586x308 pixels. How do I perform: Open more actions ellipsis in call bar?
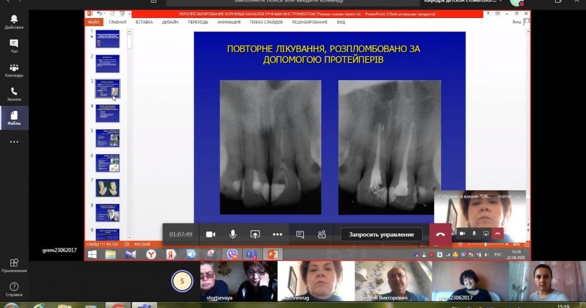coord(277,235)
